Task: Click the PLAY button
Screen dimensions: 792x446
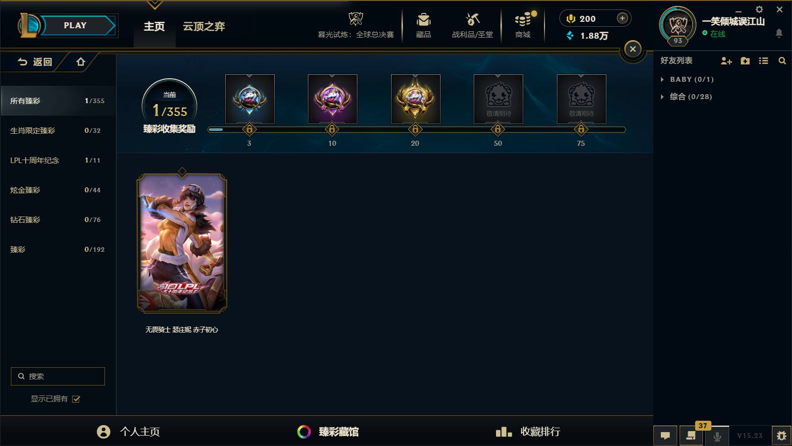Action: [x=75, y=26]
